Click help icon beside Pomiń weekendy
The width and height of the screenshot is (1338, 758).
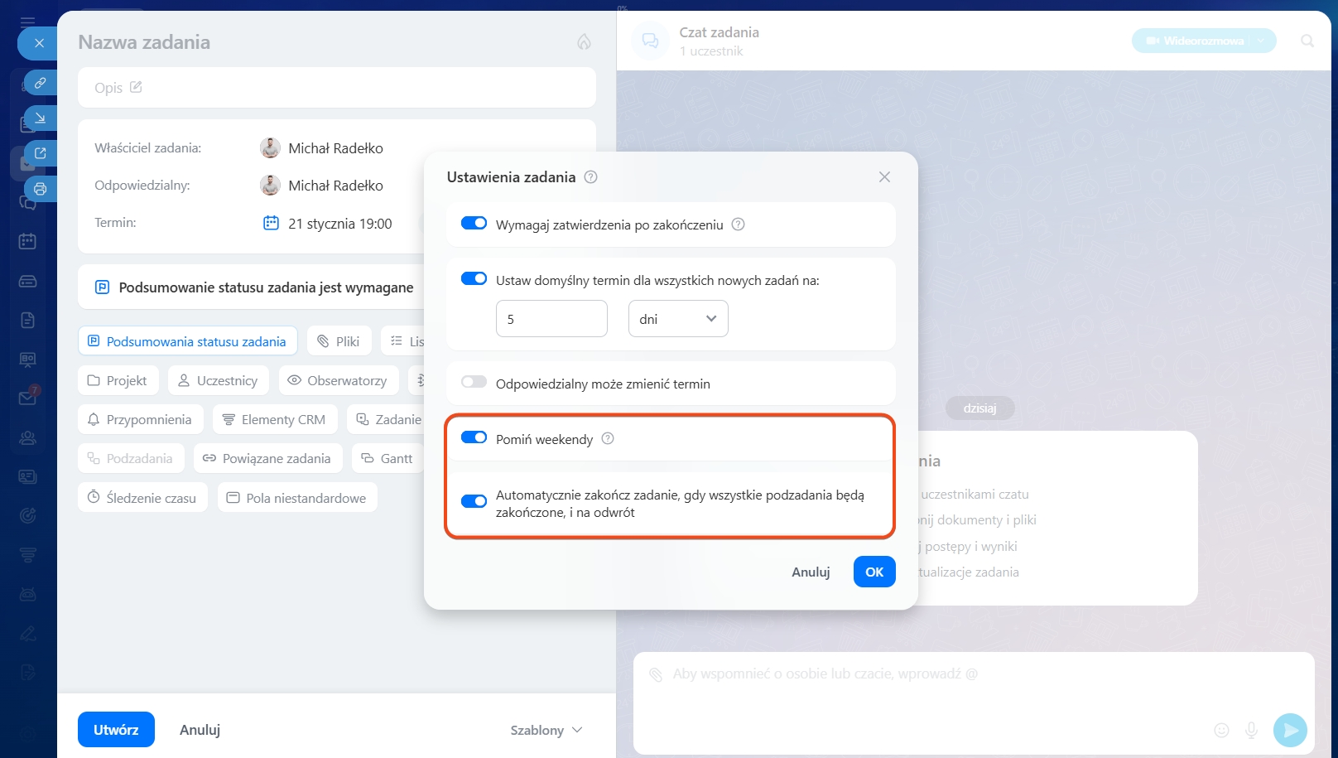tap(608, 438)
